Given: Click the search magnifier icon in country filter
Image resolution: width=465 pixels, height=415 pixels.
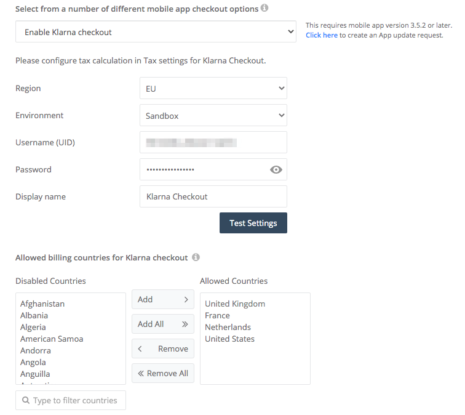Looking at the screenshot, I should [x=26, y=400].
